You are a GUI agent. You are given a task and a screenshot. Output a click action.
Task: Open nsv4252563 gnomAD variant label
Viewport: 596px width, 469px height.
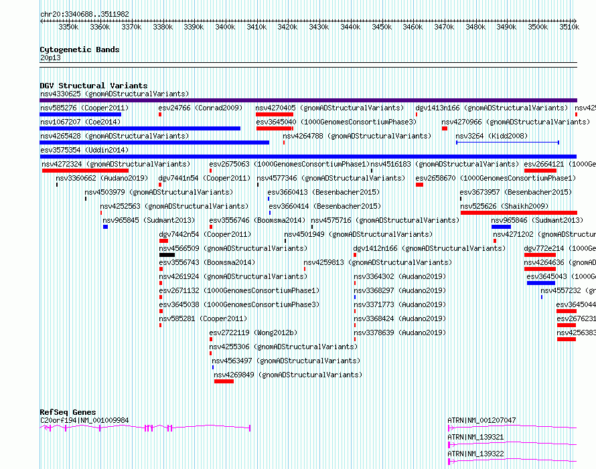175,206
